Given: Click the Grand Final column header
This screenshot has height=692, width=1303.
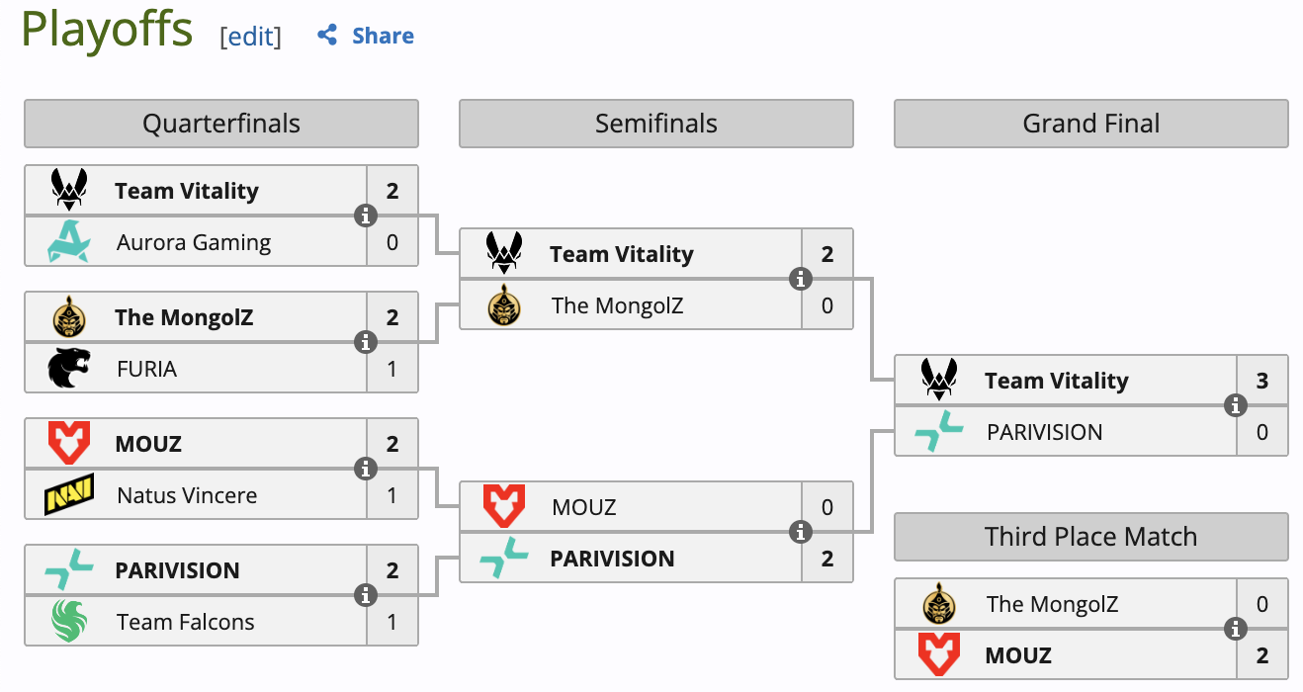Looking at the screenshot, I should click(x=1091, y=124).
